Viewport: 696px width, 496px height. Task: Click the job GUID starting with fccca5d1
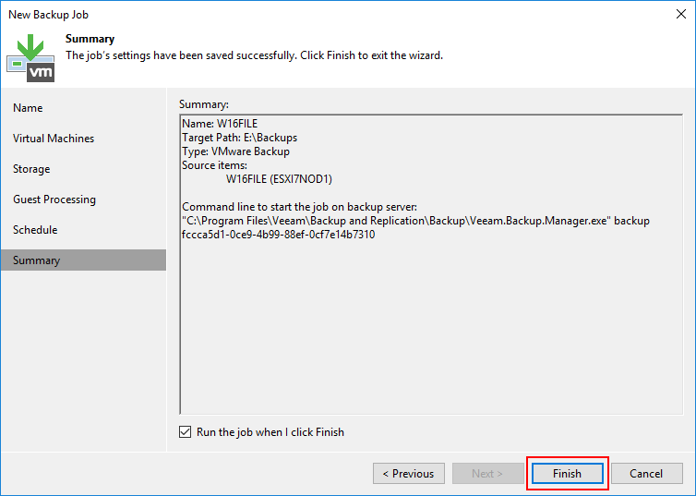point(278,235)
